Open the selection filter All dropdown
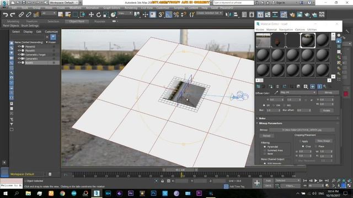 pos(49,13)
